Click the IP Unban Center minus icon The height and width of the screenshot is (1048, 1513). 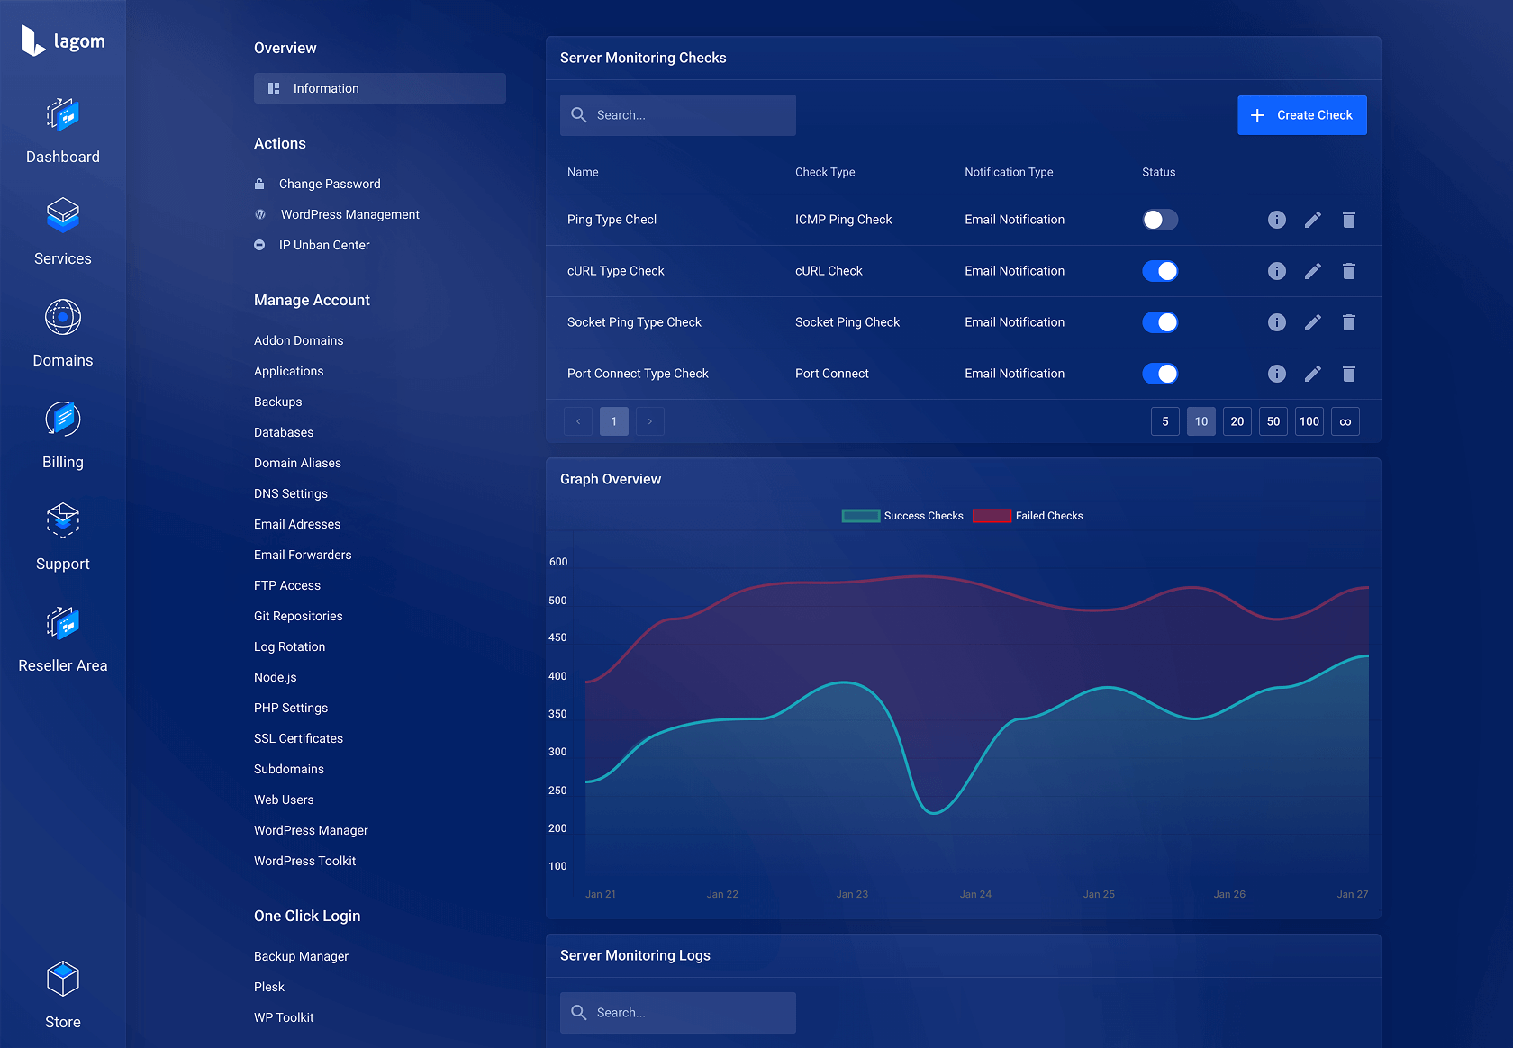click(259, 245)
